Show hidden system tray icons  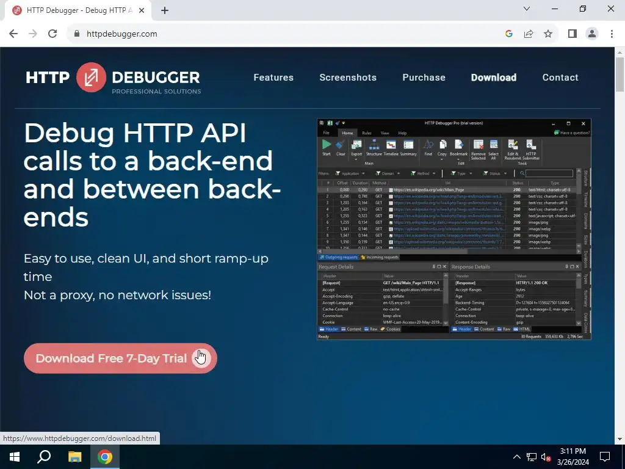[516, 457]
